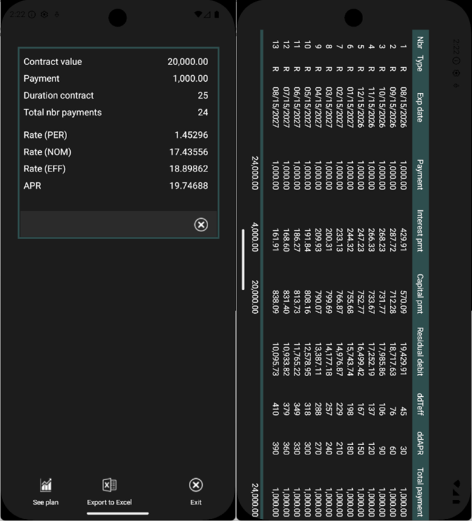The image size is (472, 521).
Task: Tap the plan screen navigation handle bar
Action: 243,259
